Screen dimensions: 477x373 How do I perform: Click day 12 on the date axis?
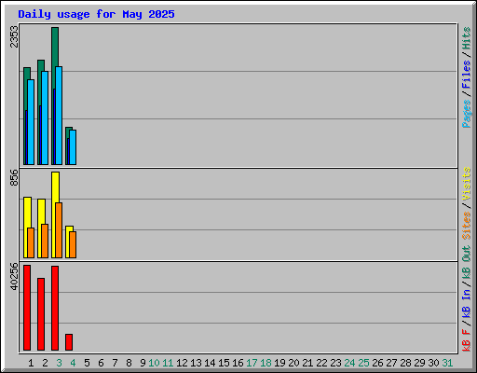tap(182, 363)
